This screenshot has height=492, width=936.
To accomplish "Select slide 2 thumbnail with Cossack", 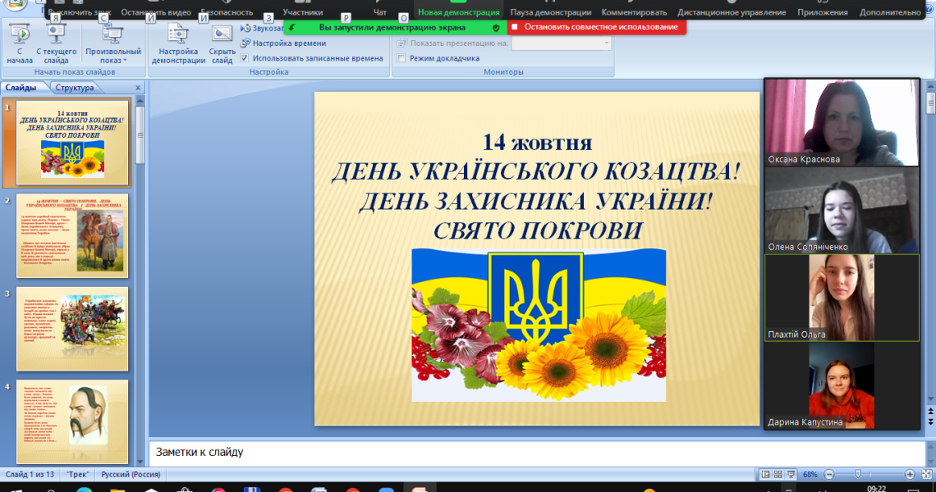I will (x=72, y=235).
